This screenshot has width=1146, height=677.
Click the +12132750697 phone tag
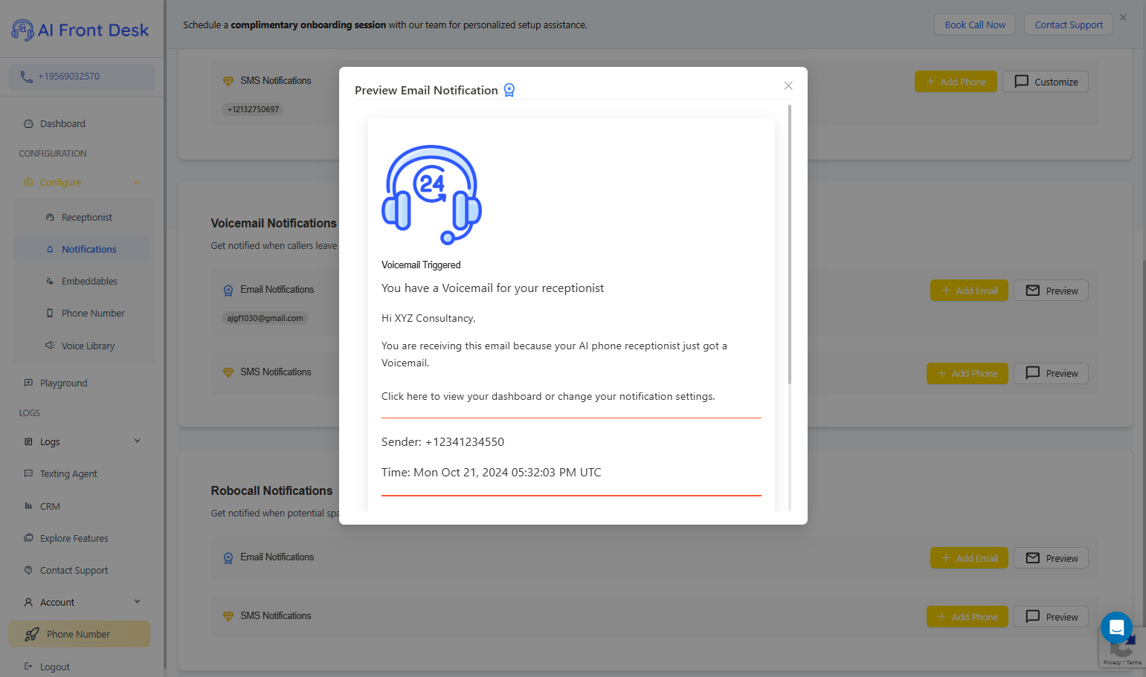[x=253, y=109]
